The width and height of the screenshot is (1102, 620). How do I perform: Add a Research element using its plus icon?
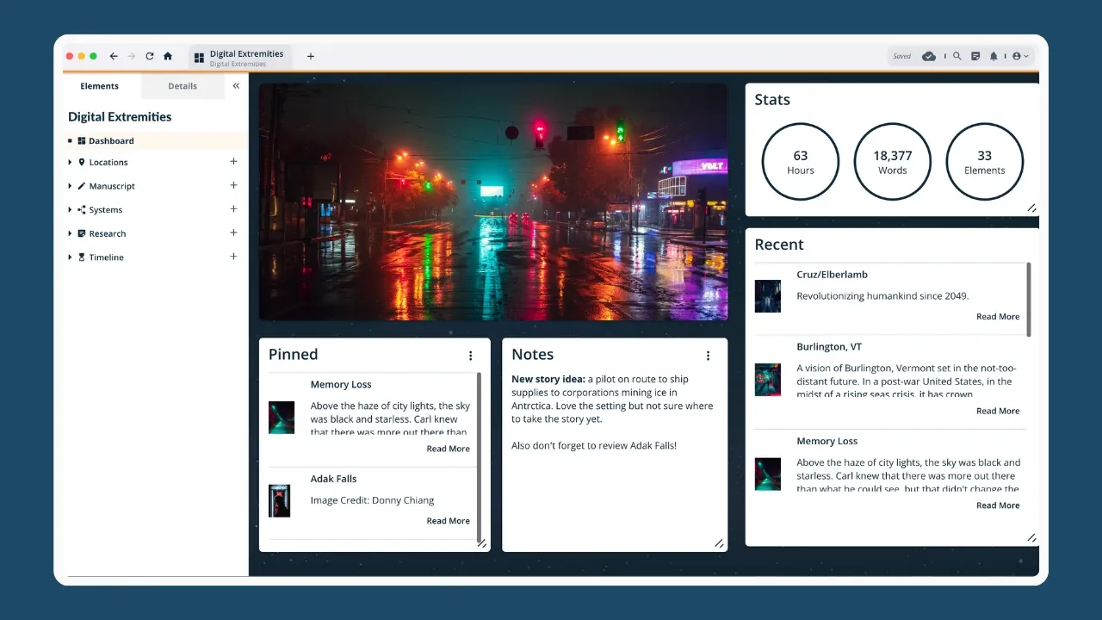233,232
